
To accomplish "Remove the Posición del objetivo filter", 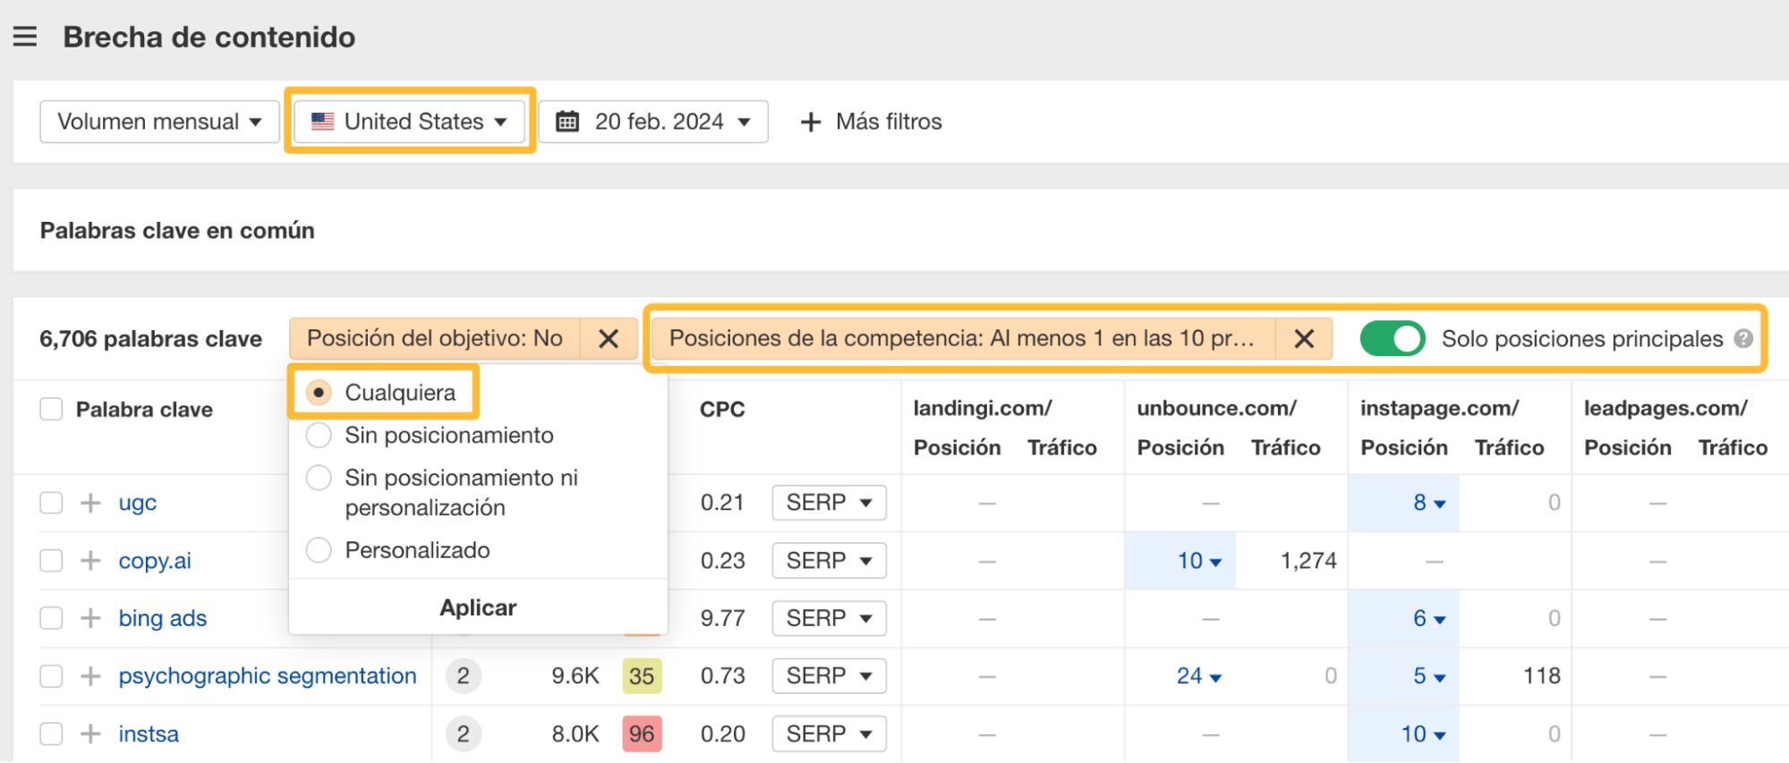I will pyautogui.click(x=609, y=339).
